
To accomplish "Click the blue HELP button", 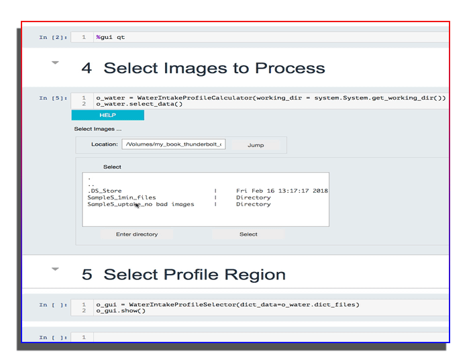I will point(107,116).
